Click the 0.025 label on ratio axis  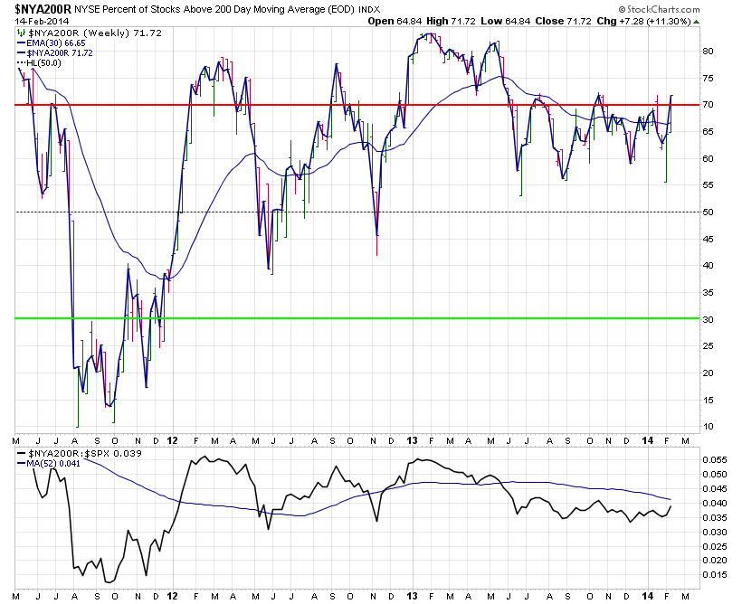click(x=715, y=546)
